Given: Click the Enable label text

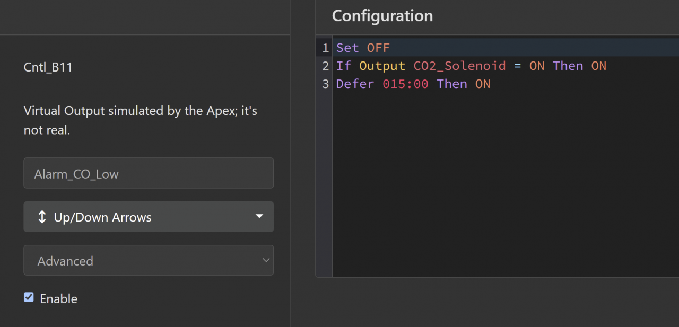Looking at the screenshot, I should [58, 299].
